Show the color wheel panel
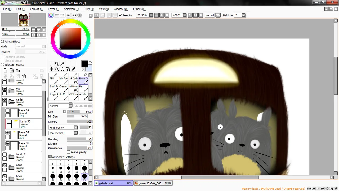 pos(51,15)
